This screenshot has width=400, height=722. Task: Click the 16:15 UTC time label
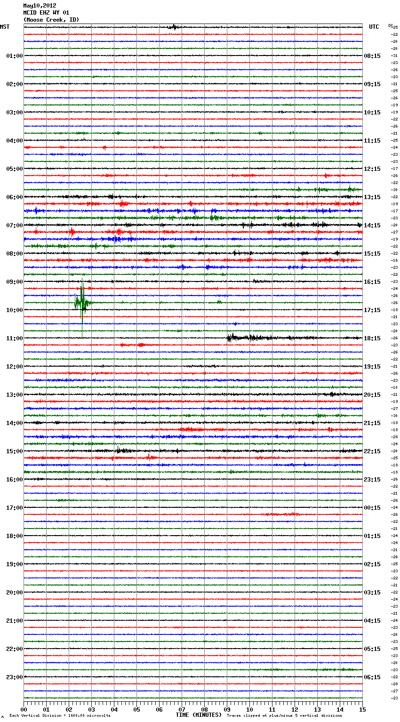coord(372,282)
